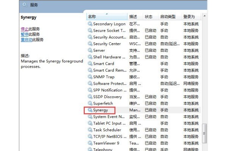
Task: Click the gear icon beside Superfetch
Action: (x=90, y=103)
